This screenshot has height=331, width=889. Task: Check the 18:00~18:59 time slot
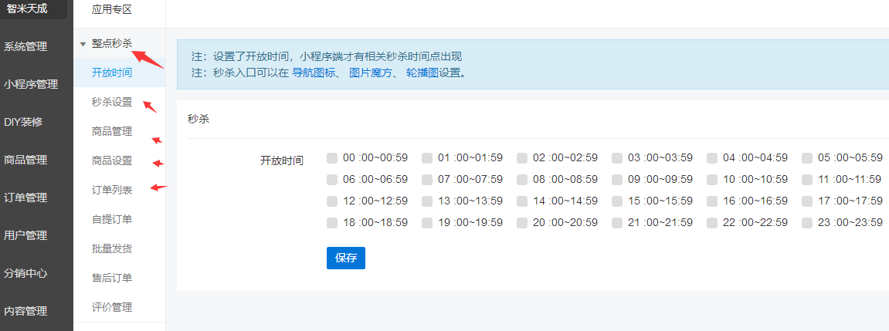pos(332,223)
